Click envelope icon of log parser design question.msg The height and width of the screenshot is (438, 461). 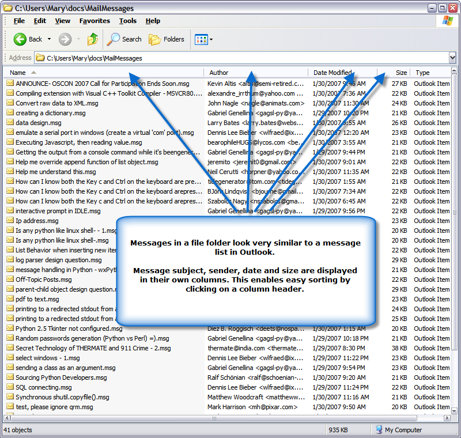click(10, 259)
